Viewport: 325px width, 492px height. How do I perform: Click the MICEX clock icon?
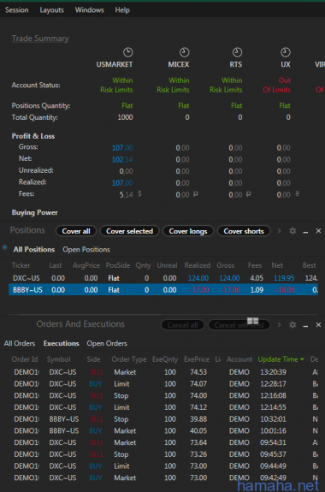184,52
